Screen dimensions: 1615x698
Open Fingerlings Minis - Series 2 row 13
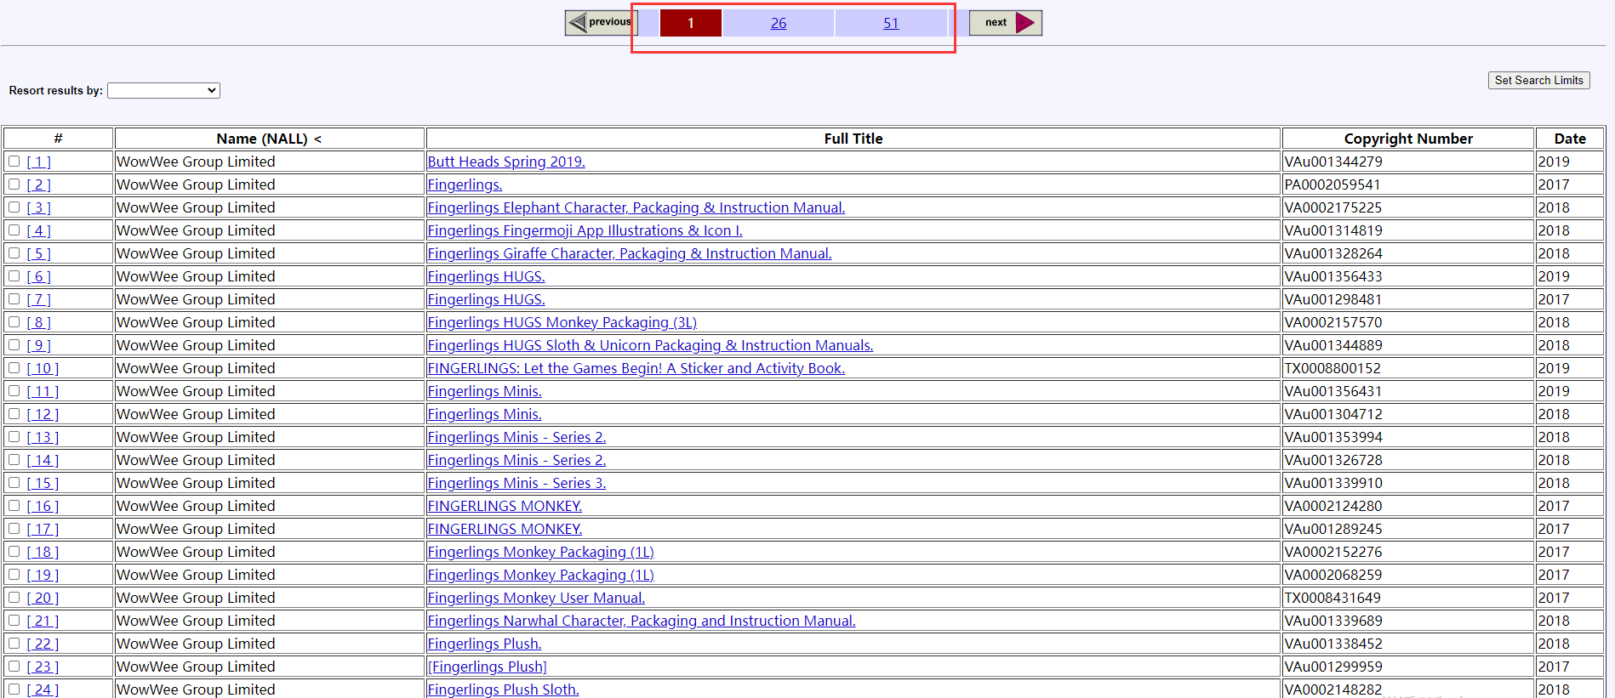516,437
